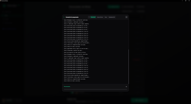The width and height of the screenshot is (191, 104).
Task: Open the Erros tab
Action: (x=106, y=17)
